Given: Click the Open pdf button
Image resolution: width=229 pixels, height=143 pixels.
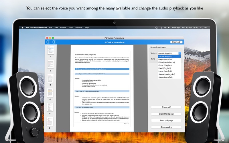Looking at the screenshot, I should (x=176, y=42).
